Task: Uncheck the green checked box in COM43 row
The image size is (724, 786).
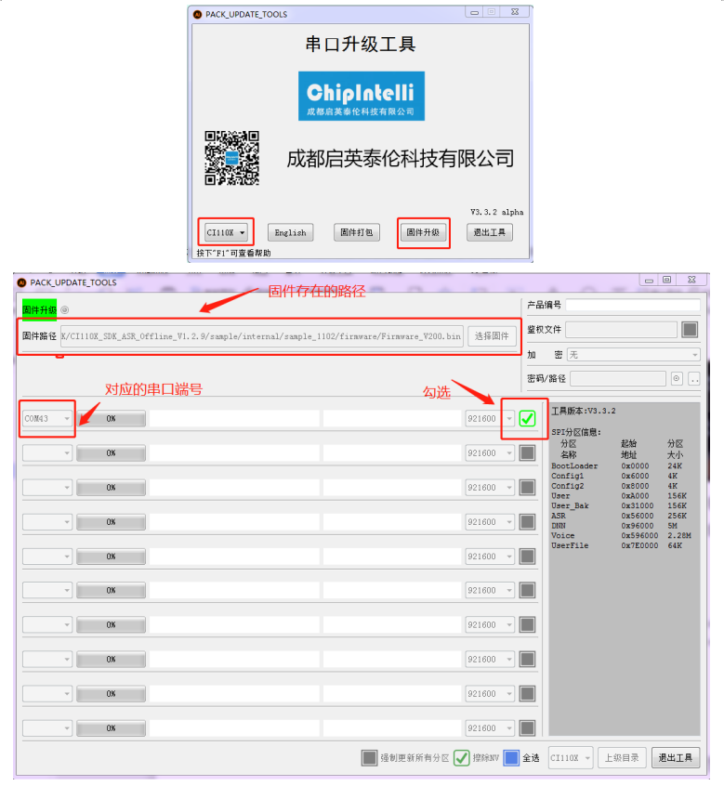Action: click(527, 419)
